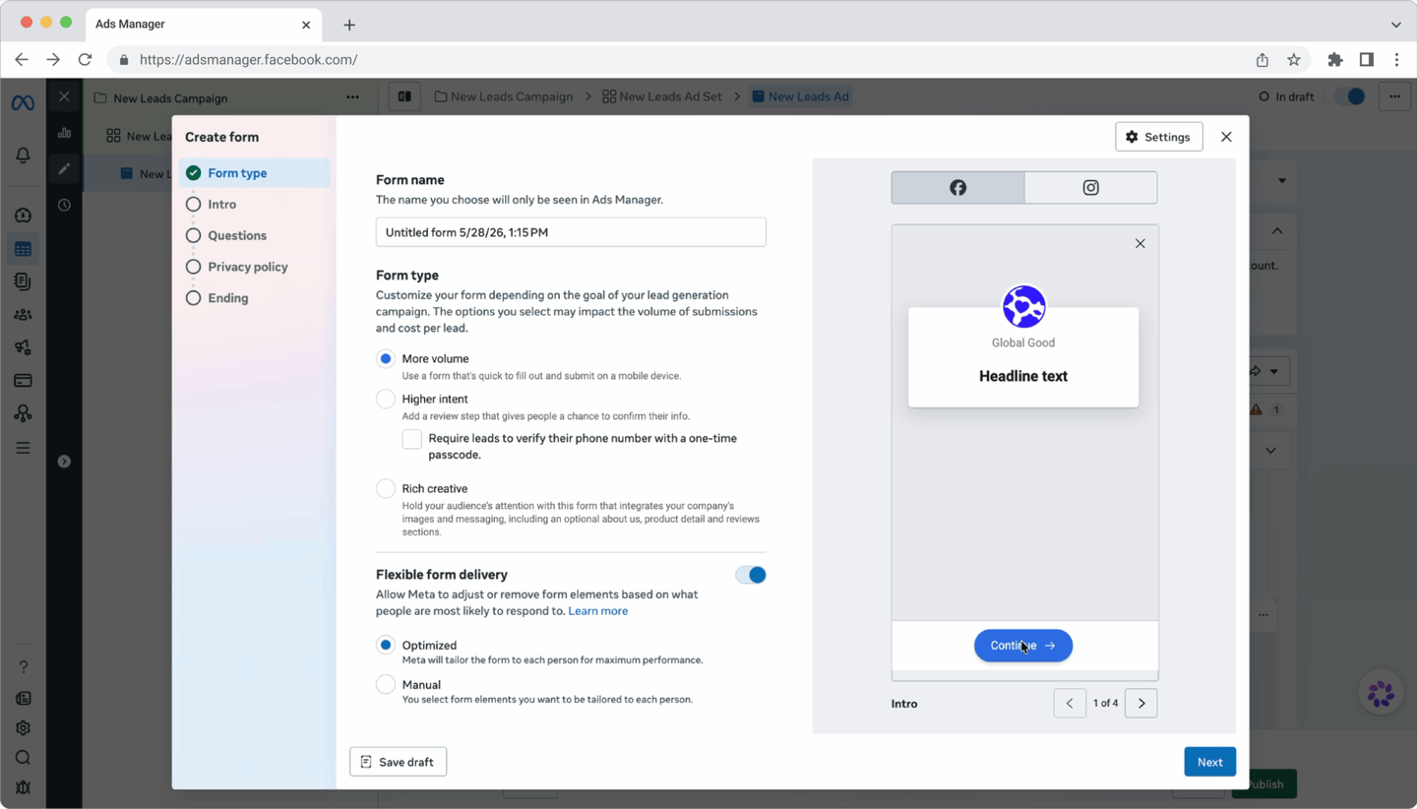The image size is (1417, 809).
Task: Switch preview to Instagram icon tab
Action: coord(1090,188)
